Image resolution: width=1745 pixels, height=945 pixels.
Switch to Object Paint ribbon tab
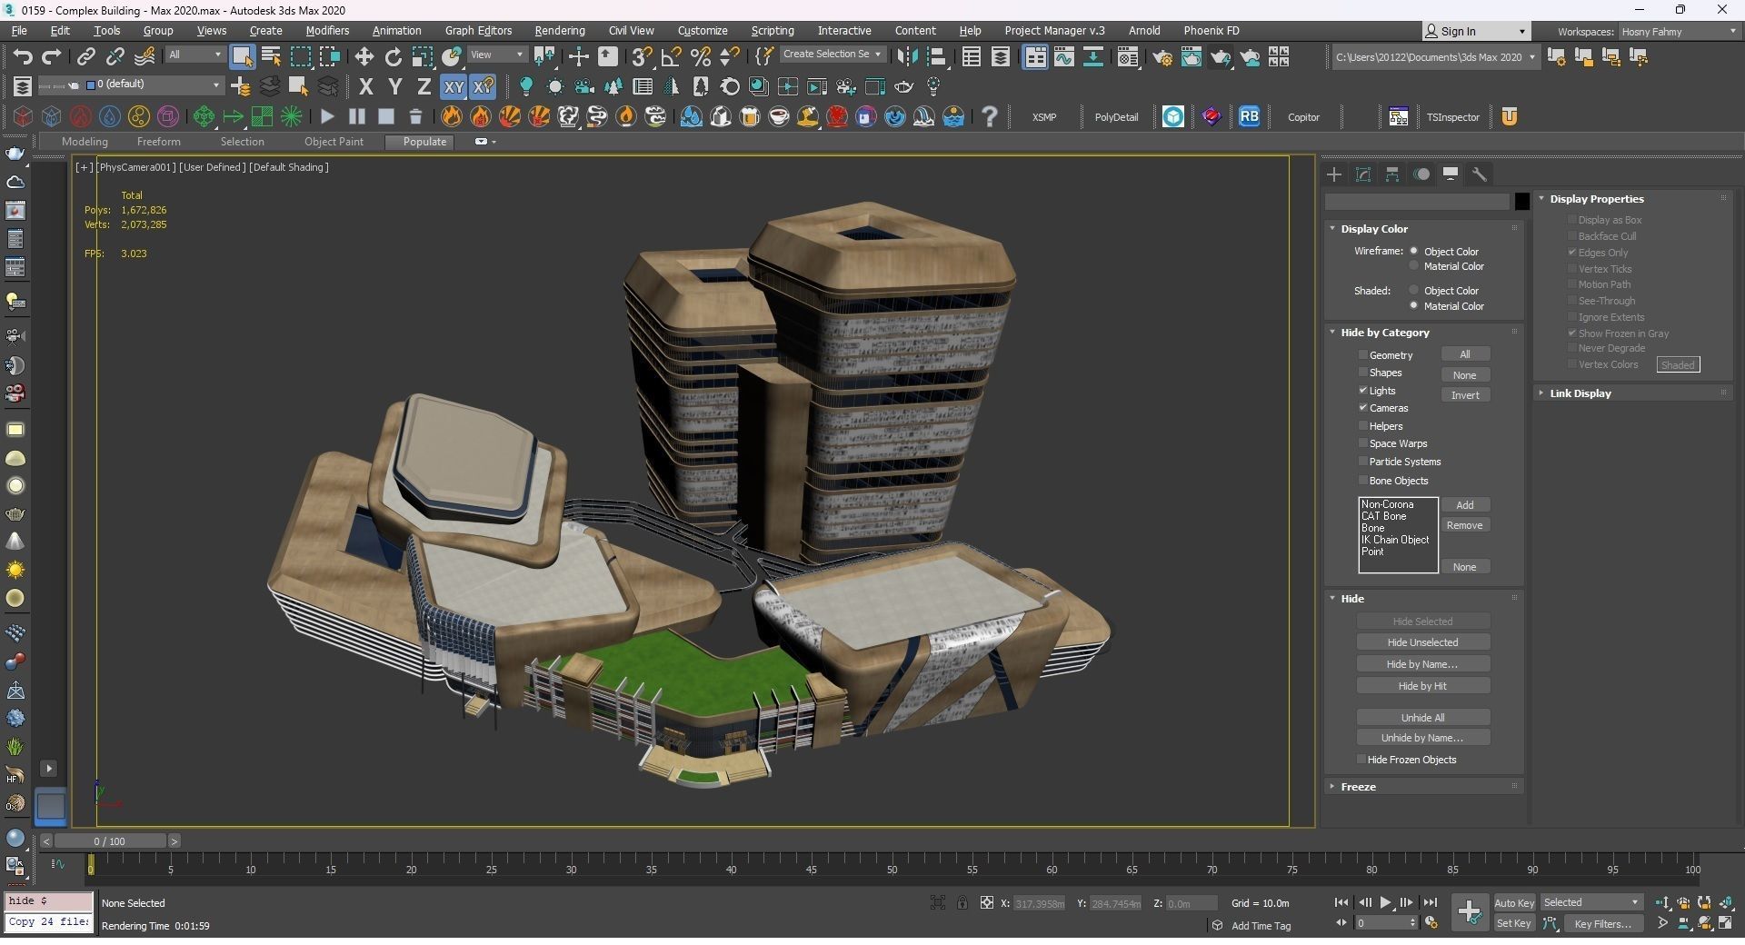[334, 142]
